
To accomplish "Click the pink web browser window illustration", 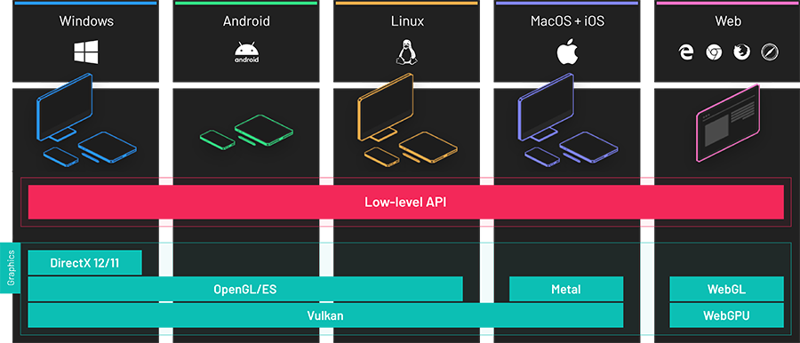I will [x=727, y=124].
